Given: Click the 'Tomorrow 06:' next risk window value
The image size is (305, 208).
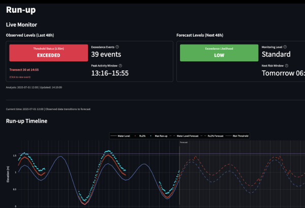Looking at the screenshot, I should [283, 73].
